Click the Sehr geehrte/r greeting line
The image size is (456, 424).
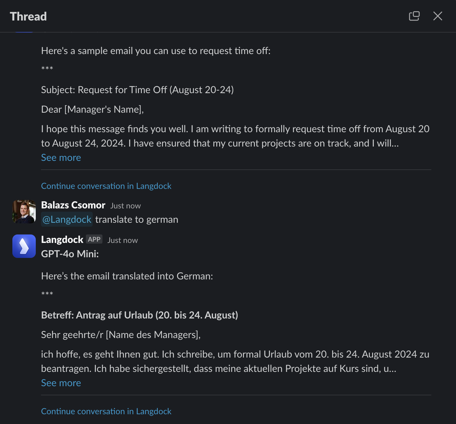(121, 335)
